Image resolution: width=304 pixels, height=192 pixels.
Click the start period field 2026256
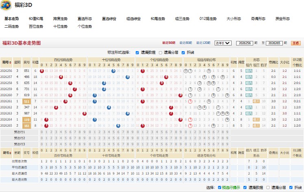point(245,43)
